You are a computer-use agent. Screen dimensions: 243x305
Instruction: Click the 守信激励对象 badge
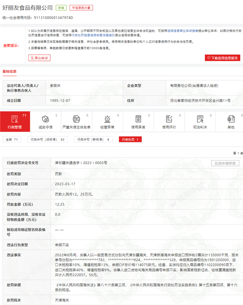pyautogui.click(x=81, y=8)
